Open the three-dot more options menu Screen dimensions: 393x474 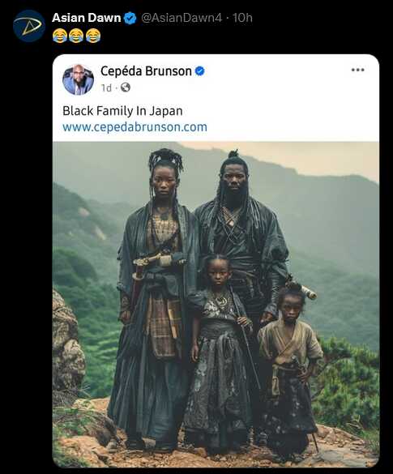tap(357, 70)
